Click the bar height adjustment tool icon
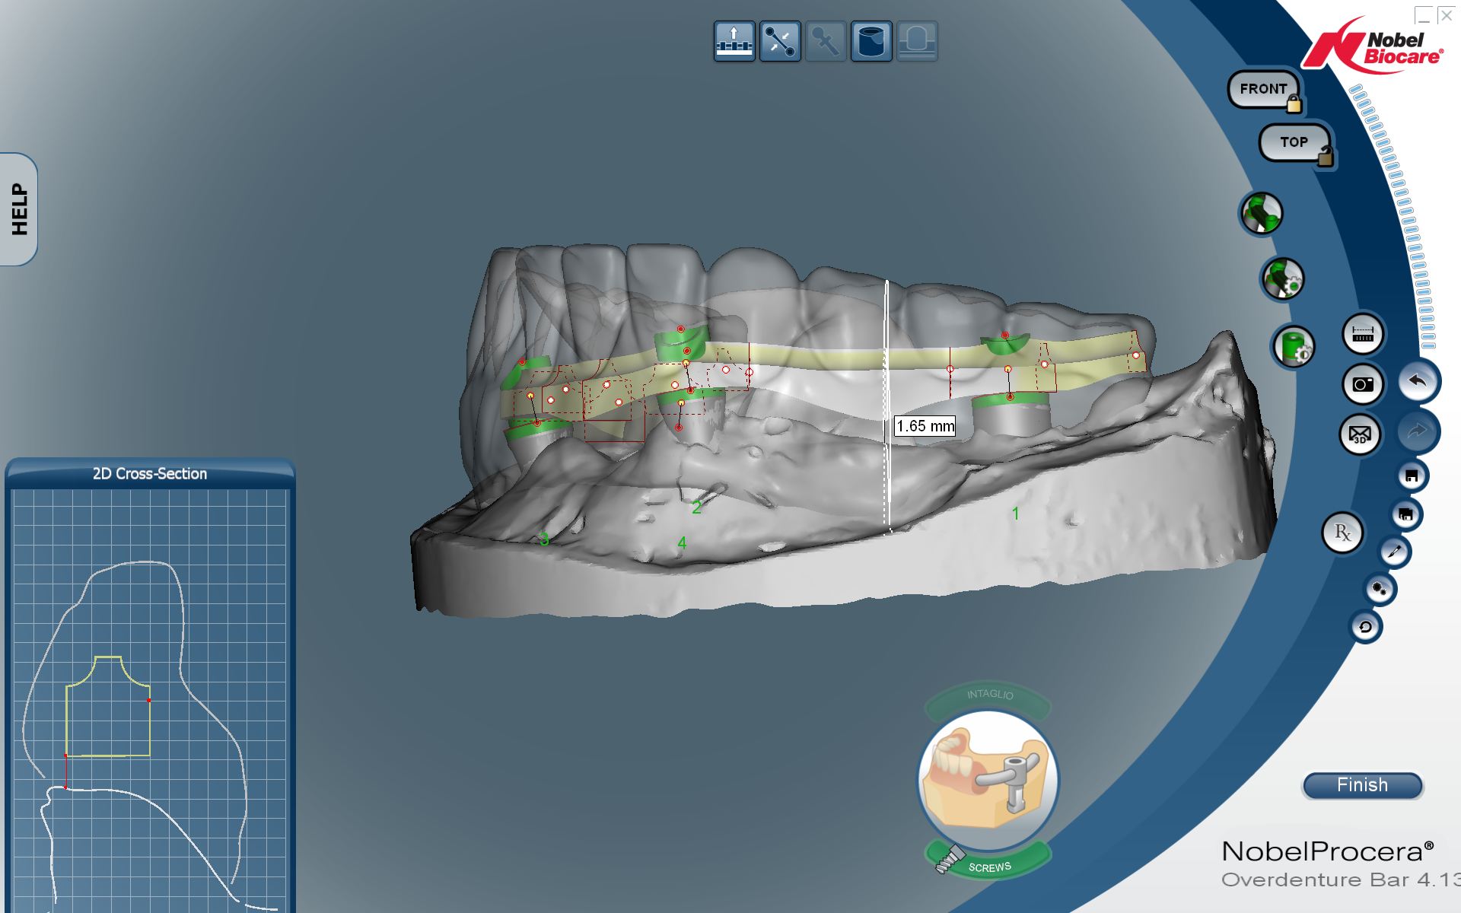Image resolution: width=1461 pixels, height=913 pixels. coord(734,41)
